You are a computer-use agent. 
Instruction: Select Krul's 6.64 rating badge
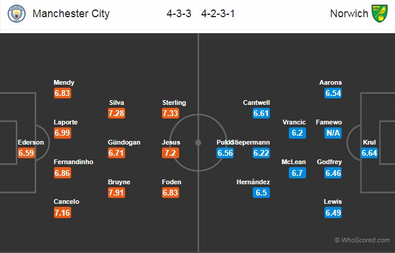pos(369,153)
